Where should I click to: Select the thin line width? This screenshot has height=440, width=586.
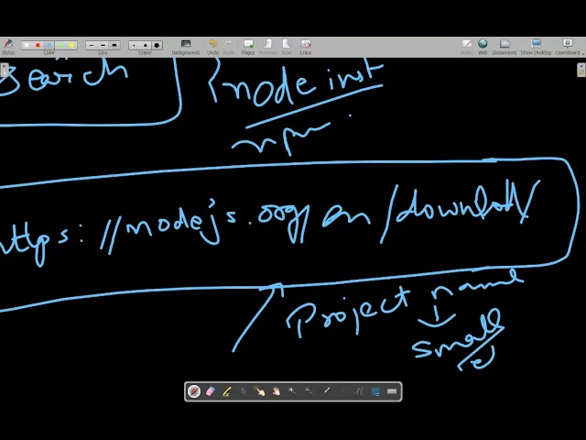point(92,45)
